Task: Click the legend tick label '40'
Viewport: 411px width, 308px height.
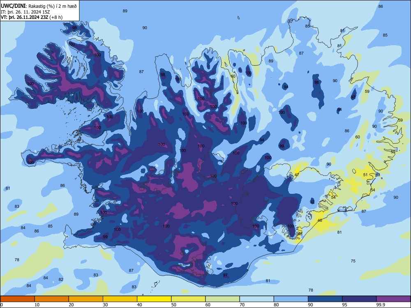Action: (x=139, y=305)
